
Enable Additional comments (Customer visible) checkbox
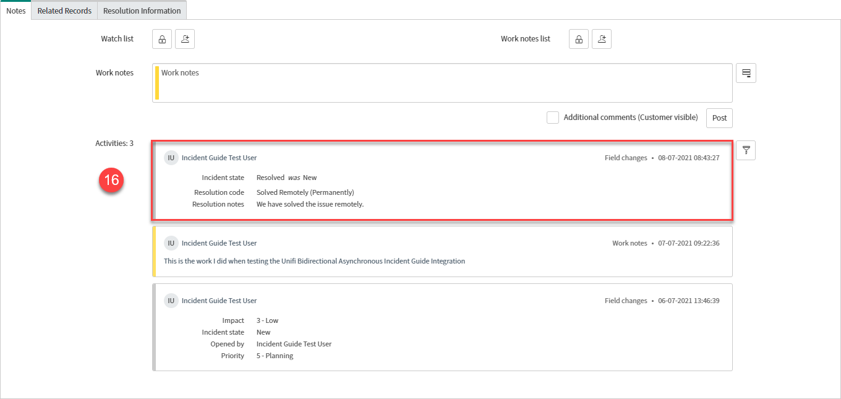coord(553,118)
